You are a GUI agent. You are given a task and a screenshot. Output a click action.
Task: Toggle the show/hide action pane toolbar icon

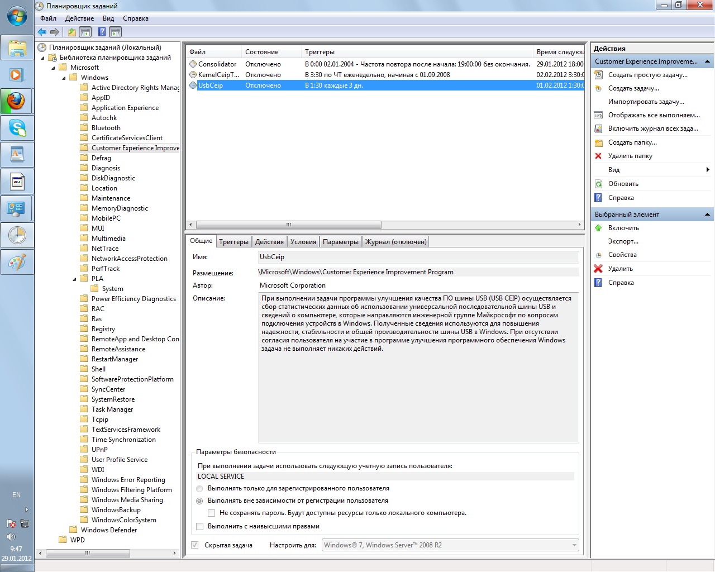(x=115, y=32)
